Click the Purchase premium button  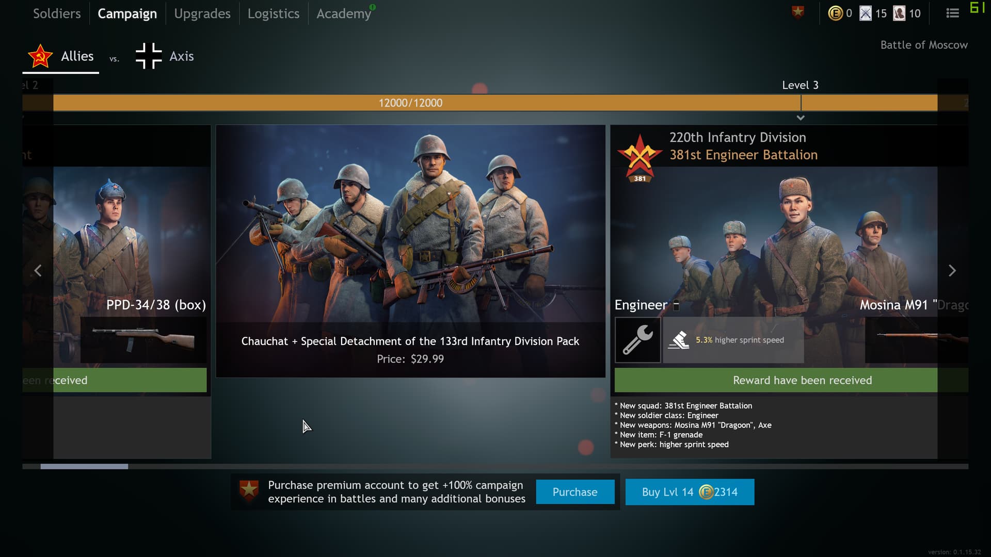click(575, 492)
